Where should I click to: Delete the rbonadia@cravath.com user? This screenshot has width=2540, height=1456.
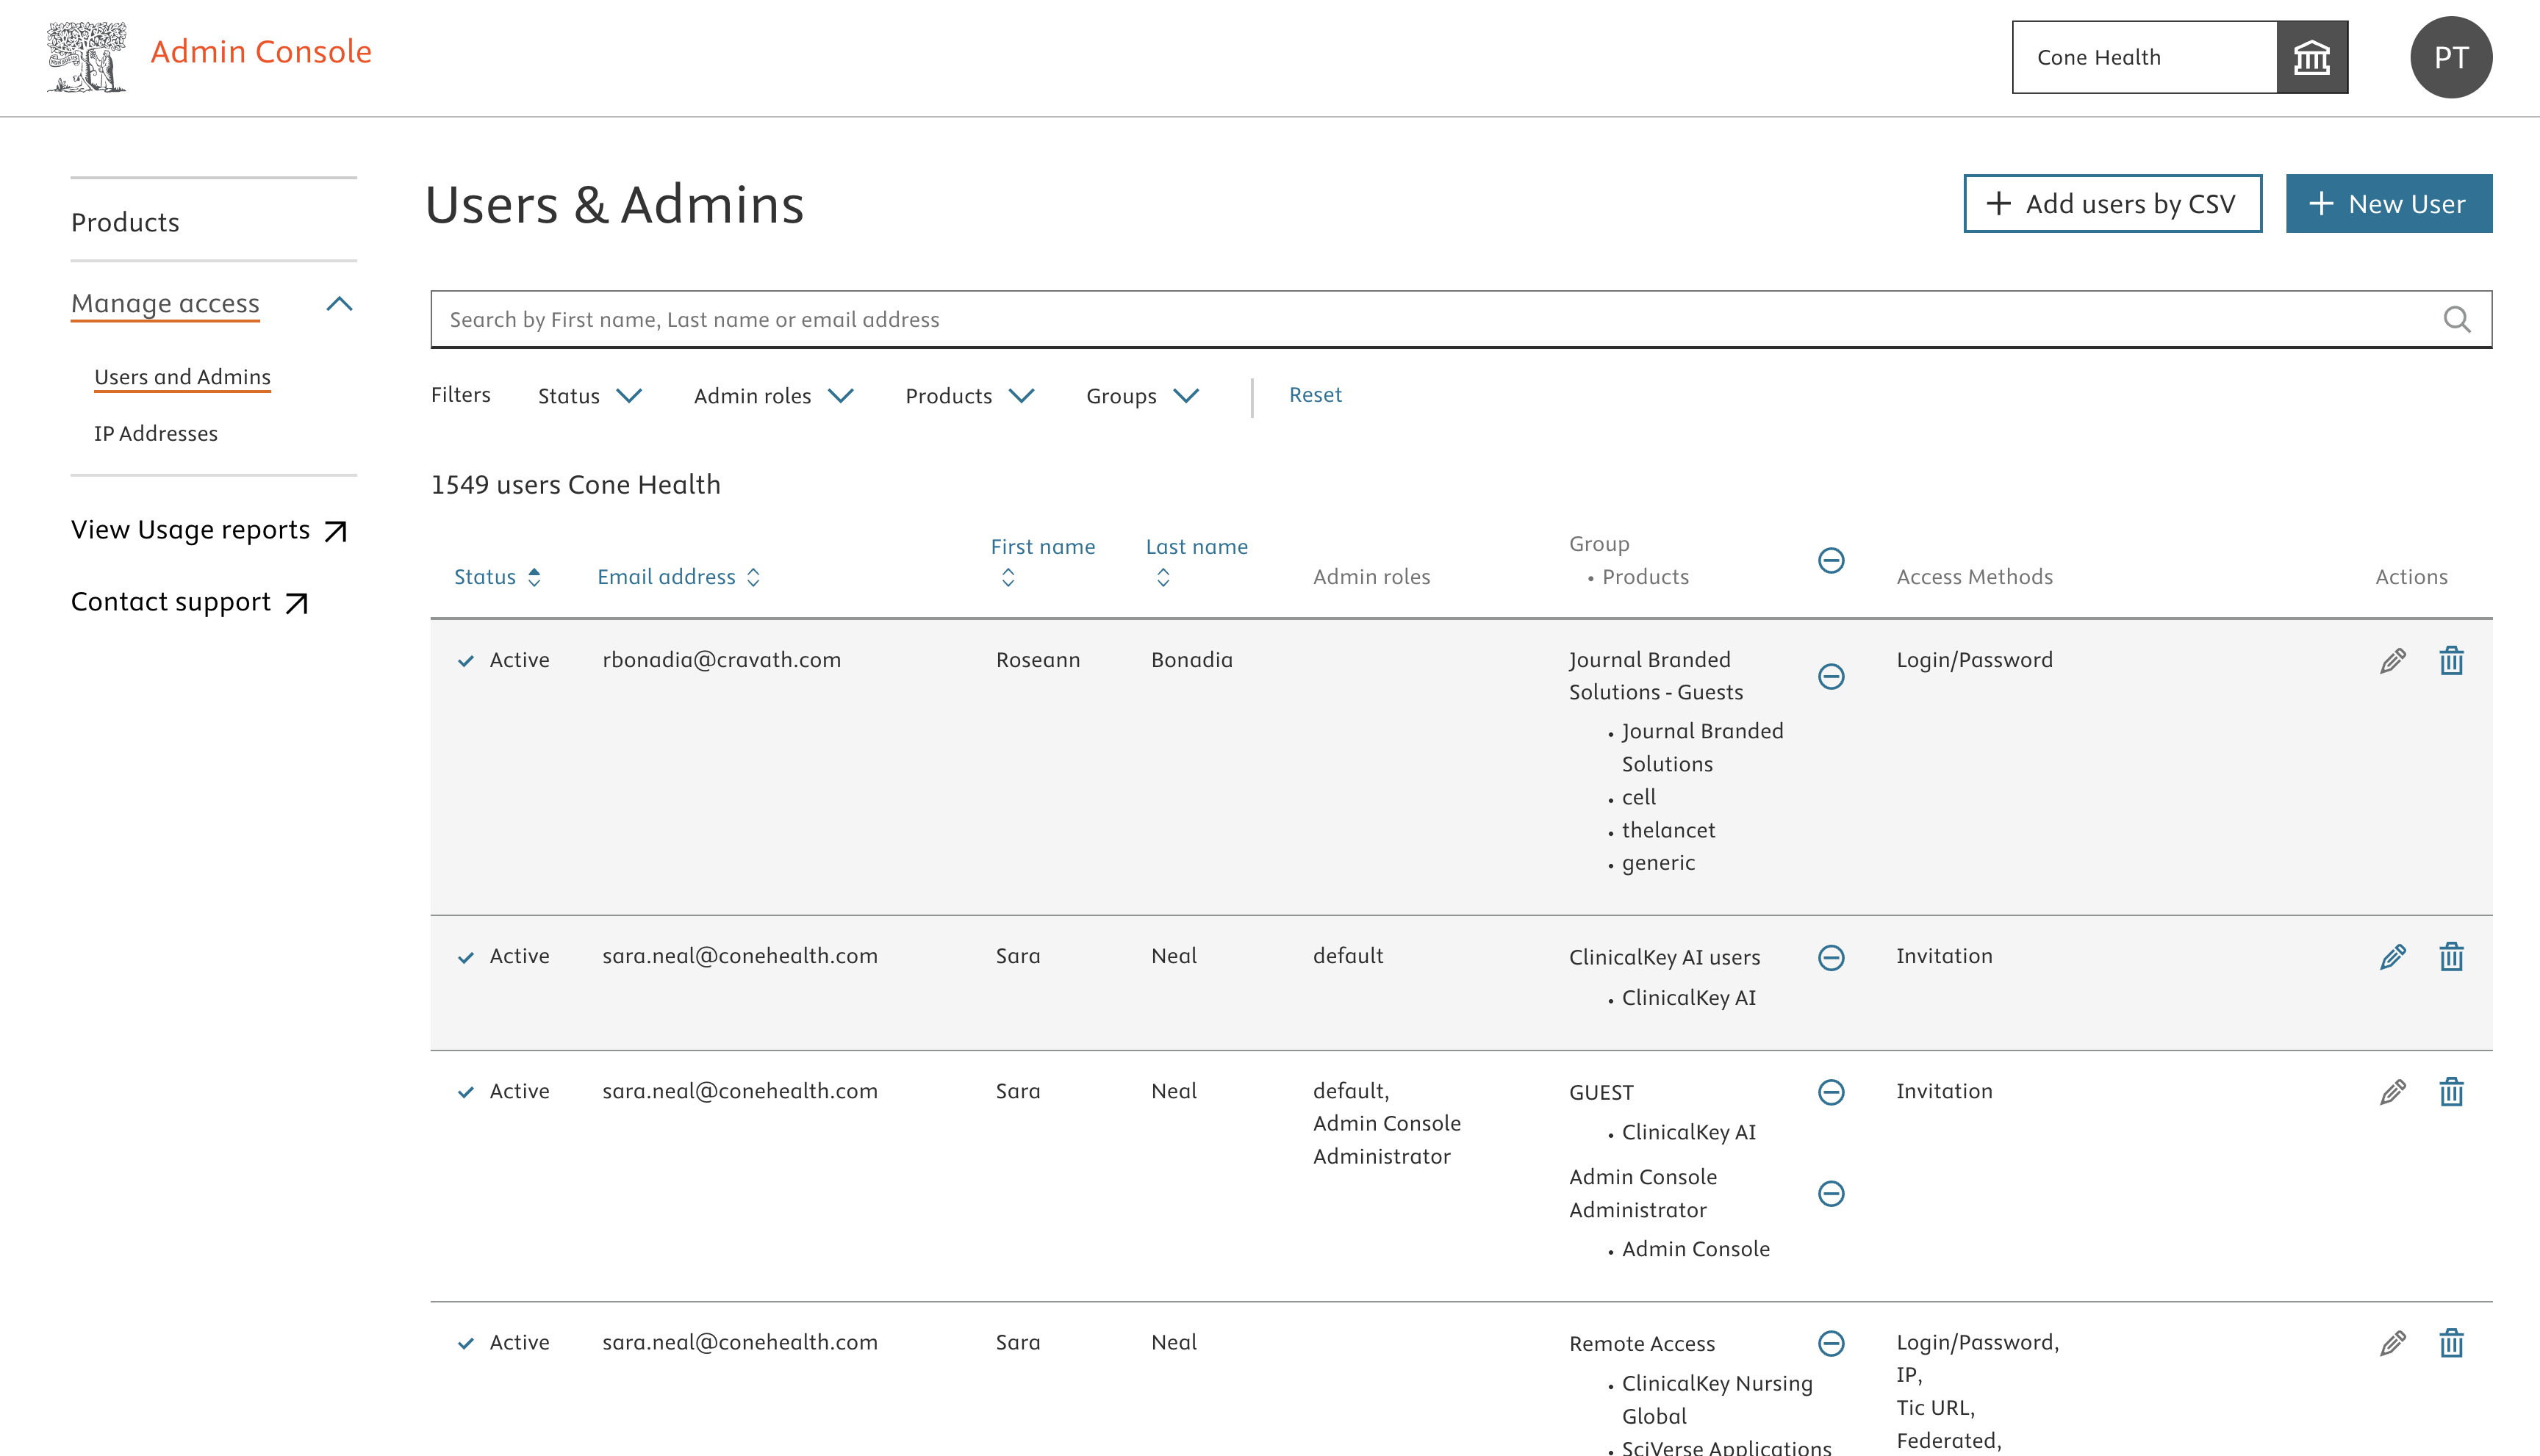(2451, 661)
